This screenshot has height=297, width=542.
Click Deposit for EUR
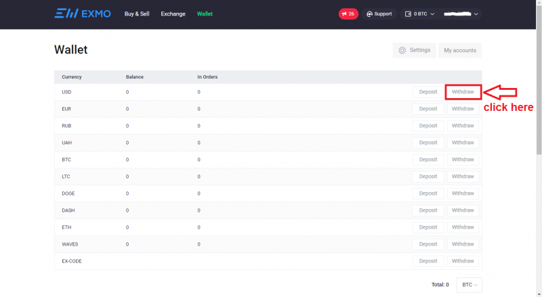pyautogui.click(x=428, y=109)
